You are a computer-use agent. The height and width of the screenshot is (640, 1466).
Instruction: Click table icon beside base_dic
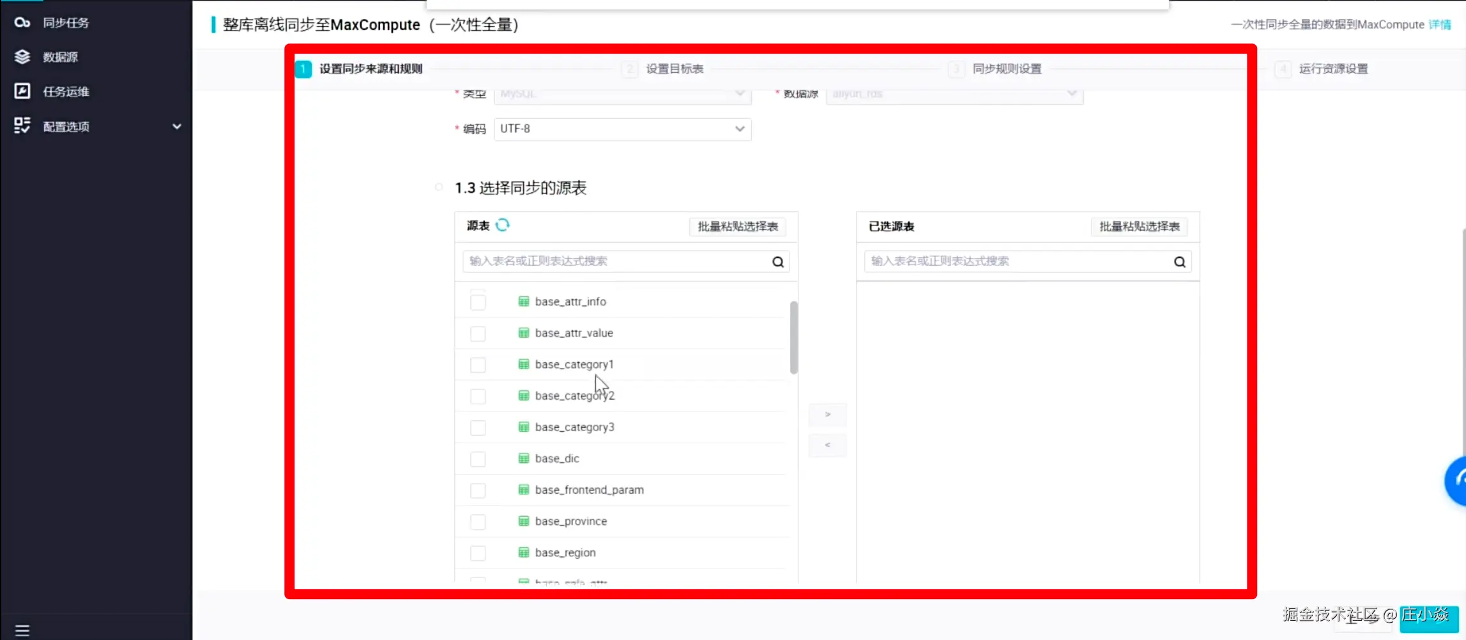(x=524, y=458)
